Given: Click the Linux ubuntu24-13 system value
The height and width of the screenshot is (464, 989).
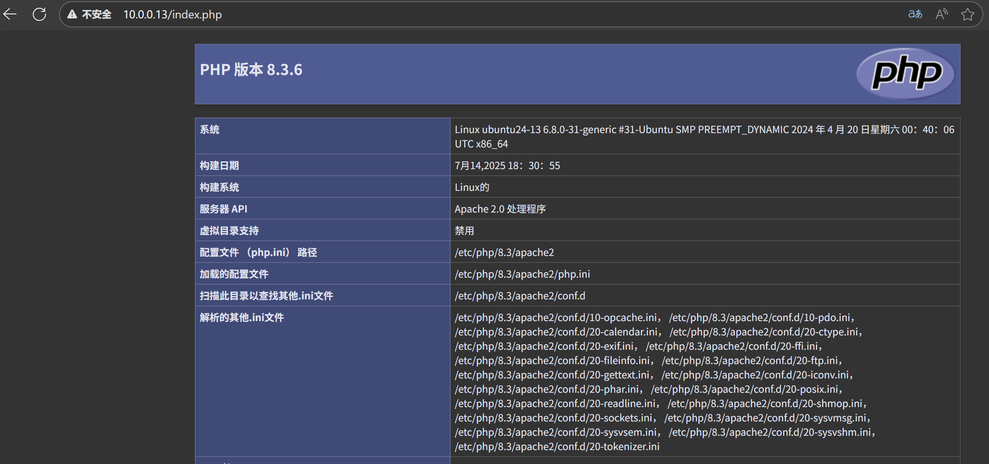Looking at the screenshot, I should [x=704, y=136].
